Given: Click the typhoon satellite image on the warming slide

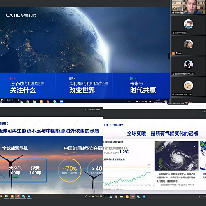Looking at the screenshot, I should click(x=176, y=156).
